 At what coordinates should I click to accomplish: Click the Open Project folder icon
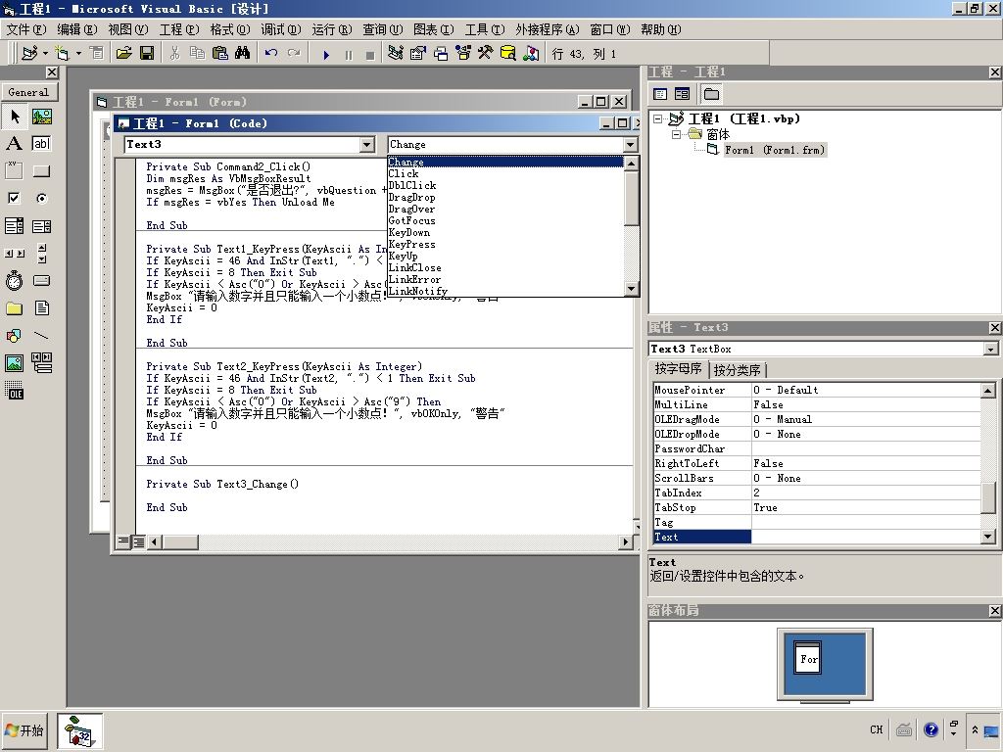124,53
